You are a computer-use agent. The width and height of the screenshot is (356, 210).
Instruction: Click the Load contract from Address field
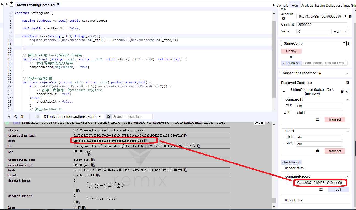pos(325,63)
